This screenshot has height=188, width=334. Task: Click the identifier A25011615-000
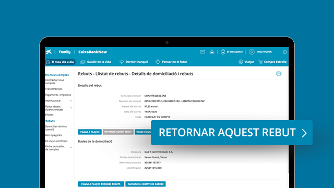click(x=153, y=168)
